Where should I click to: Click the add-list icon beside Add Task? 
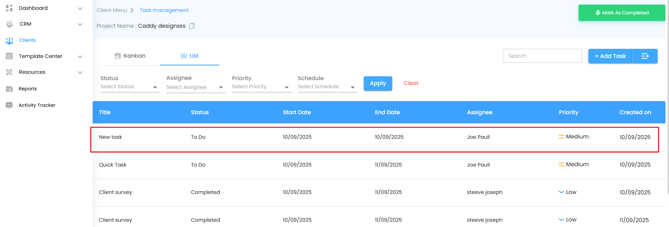point(645,56)
